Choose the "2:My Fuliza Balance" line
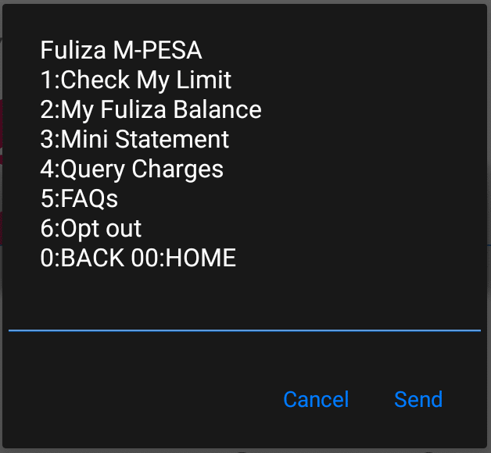The width and height of the screenshot is (491, 453). (x=151, y=109)
